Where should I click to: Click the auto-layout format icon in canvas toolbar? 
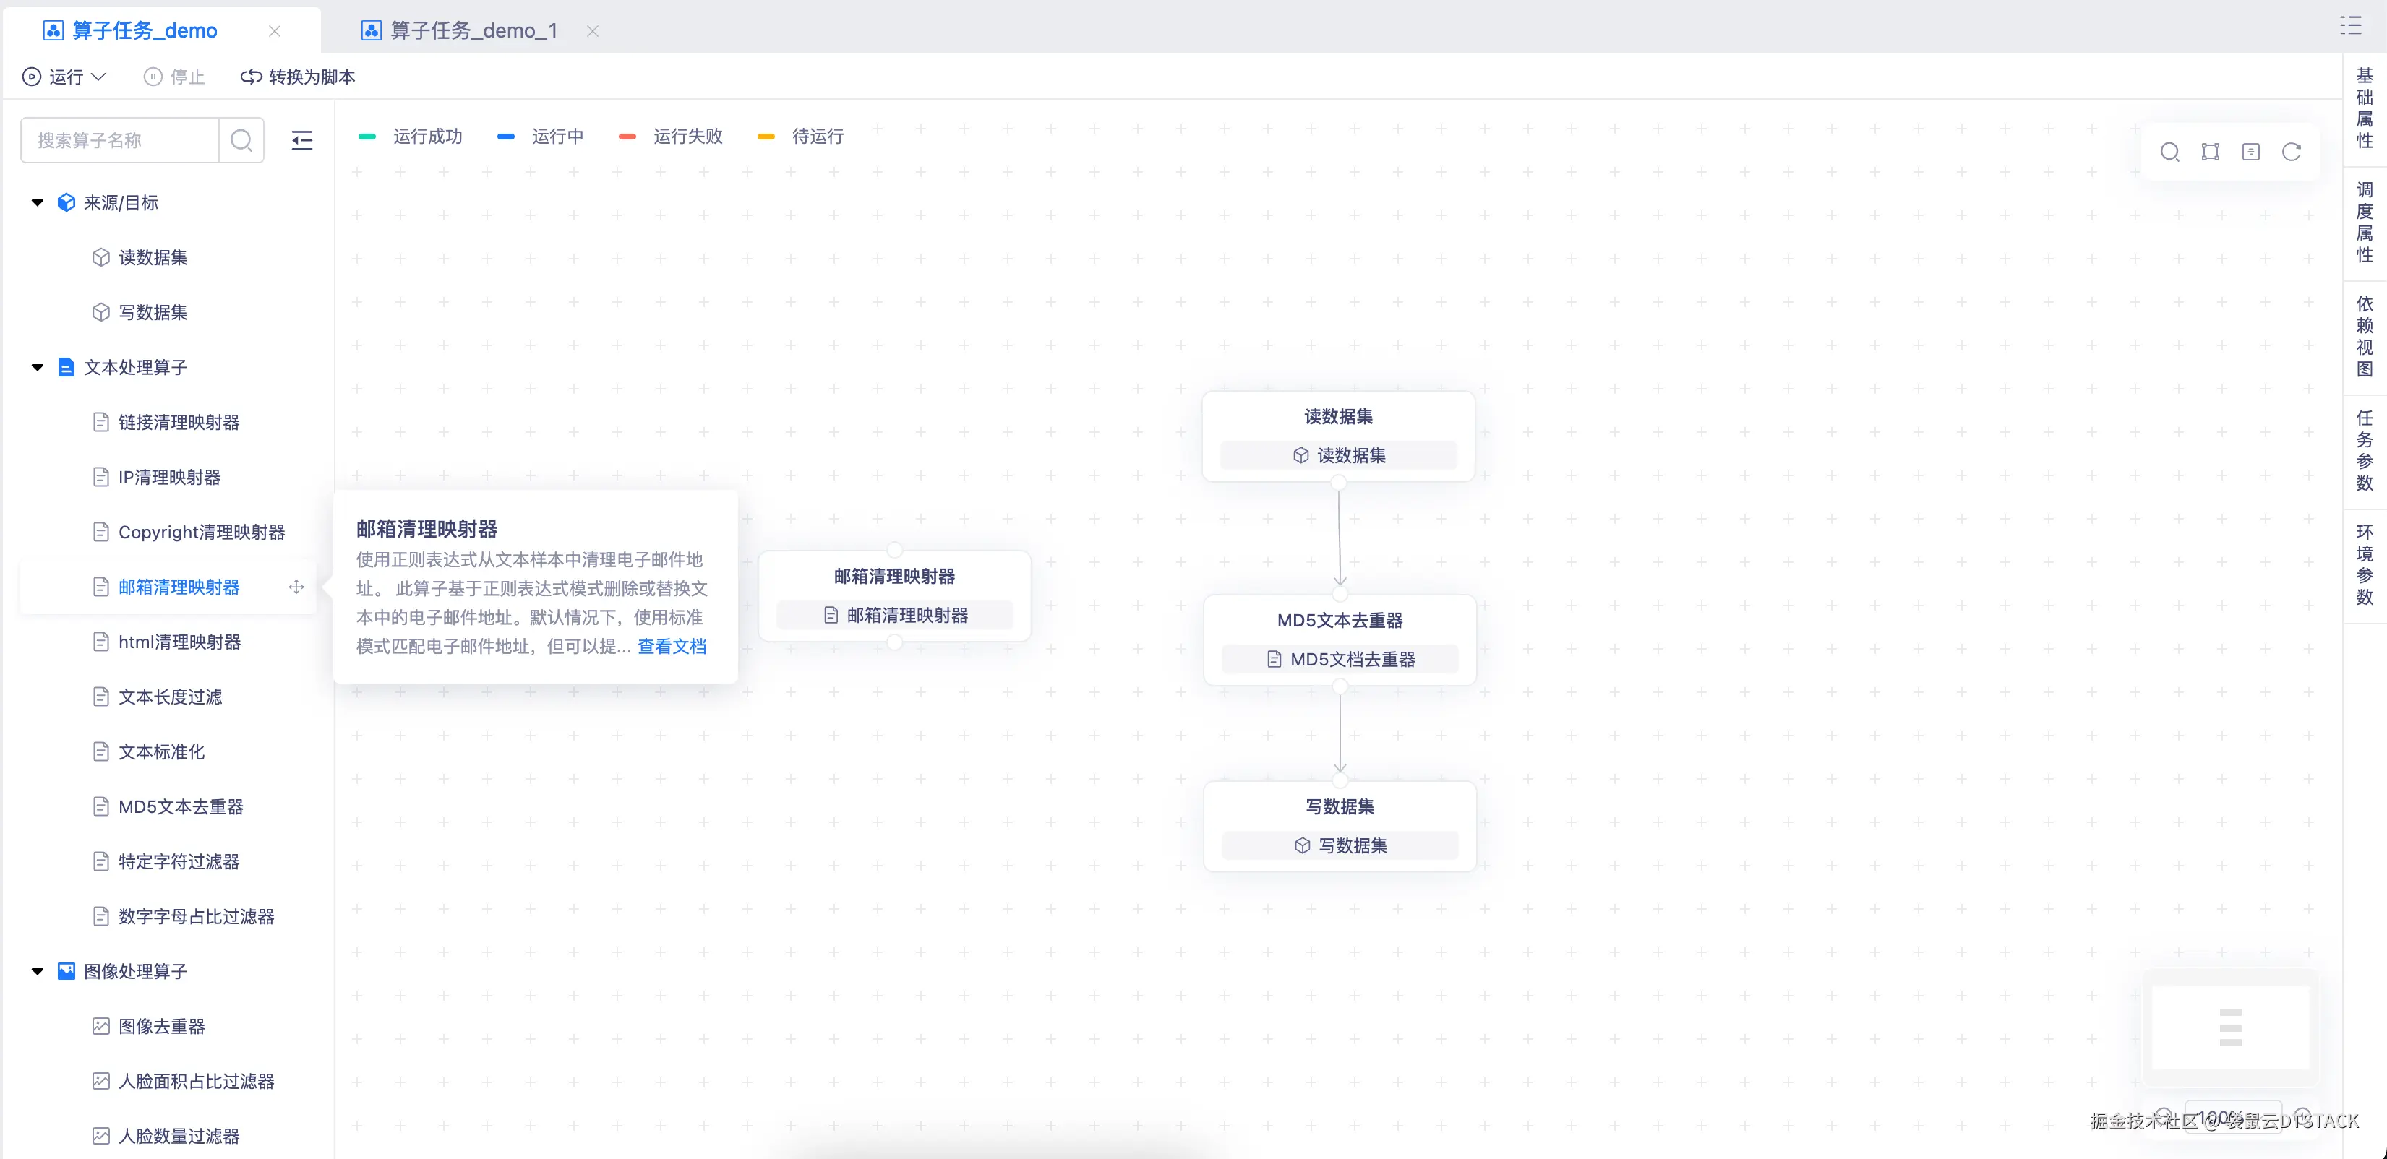2251,152
